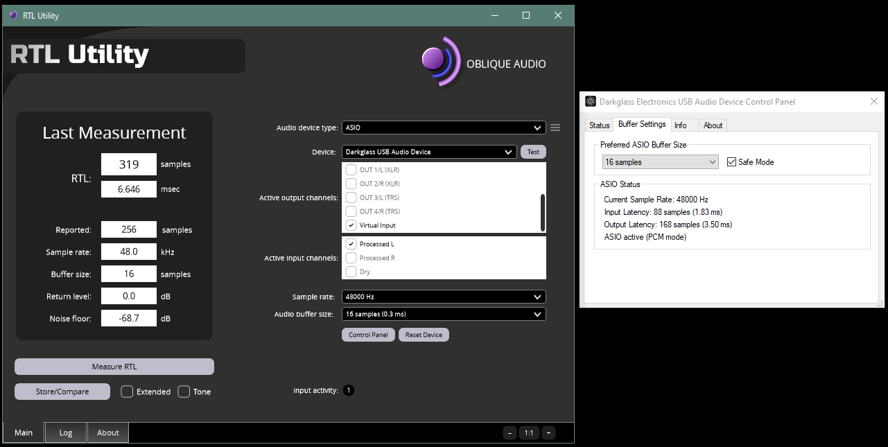Open the About tab in RTL Utility
Image resolution: width=888 pixels, height=447 pixels.
point(108,433)
